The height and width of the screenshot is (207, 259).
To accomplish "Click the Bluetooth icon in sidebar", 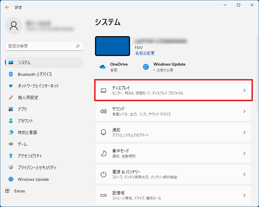I will click(11, 74).
